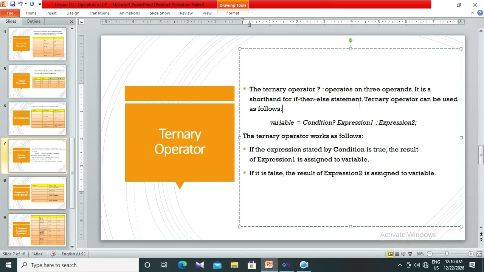Open Microsoft Edge from taskbar
The image size is (484, 272).
point(182,265)
